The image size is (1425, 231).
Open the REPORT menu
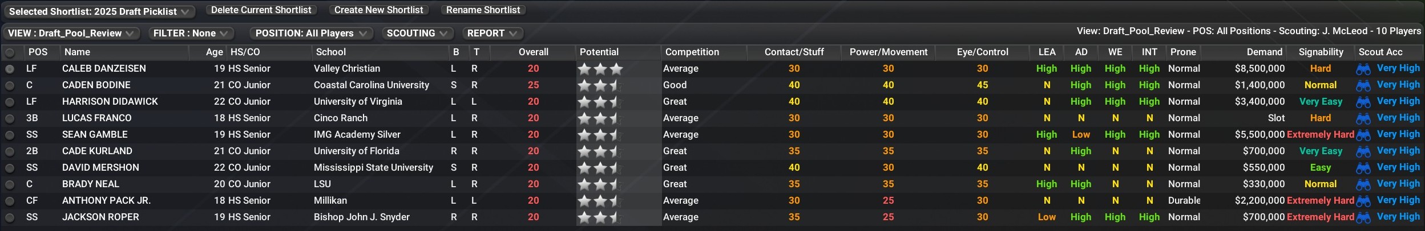492,34
